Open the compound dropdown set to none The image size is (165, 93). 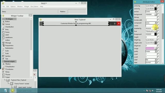tap(151, 23)
